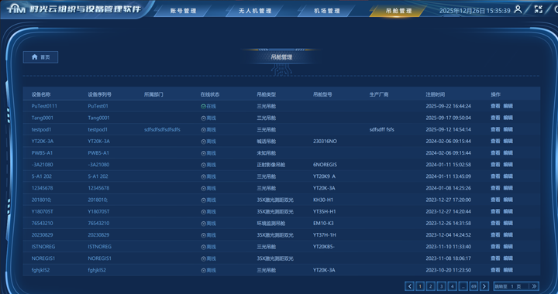Click the department cell sdfsdfsdfsdfsdfs
558x294 pixels.
pos(162,130)
